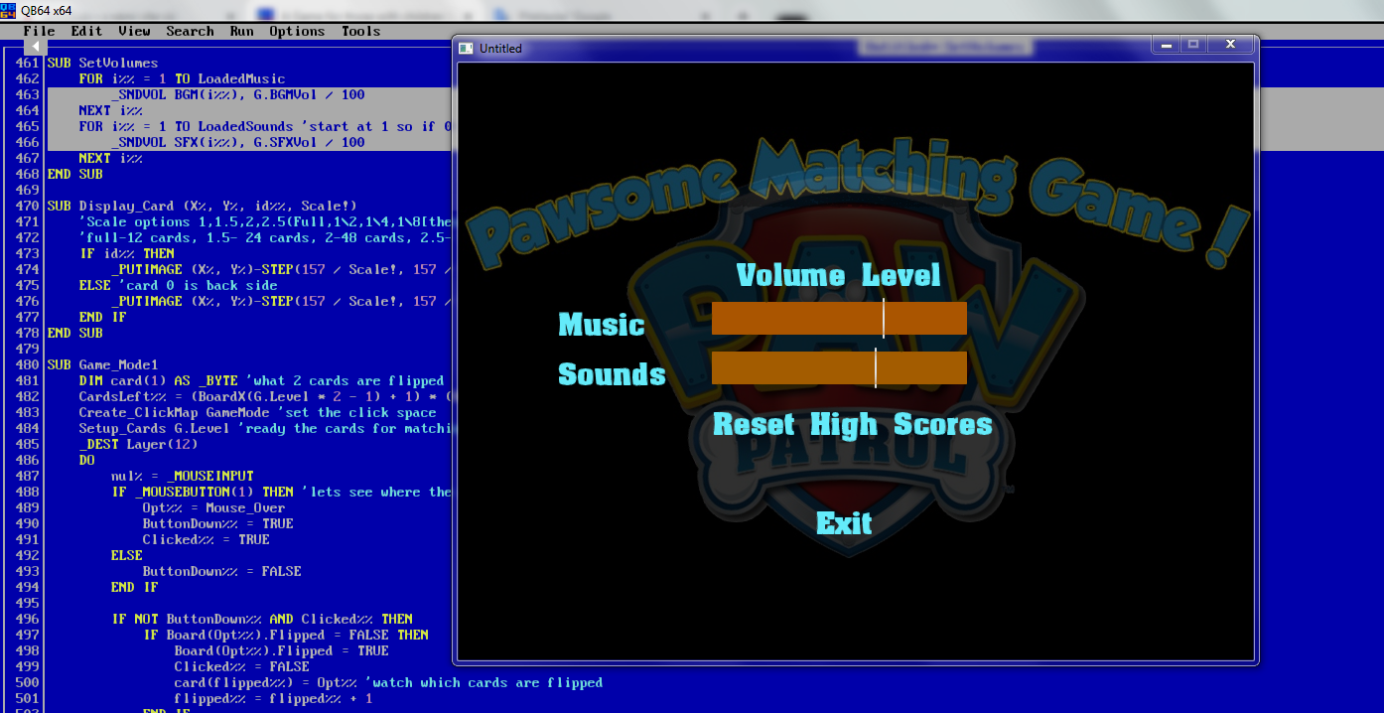Click the "_DEST Layer(12)" code line
Image resolution: width=1384 pixels, height=713 pixels.
138,444
